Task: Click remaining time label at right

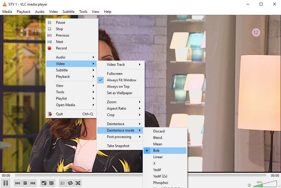Action: [x=275, y=175]
